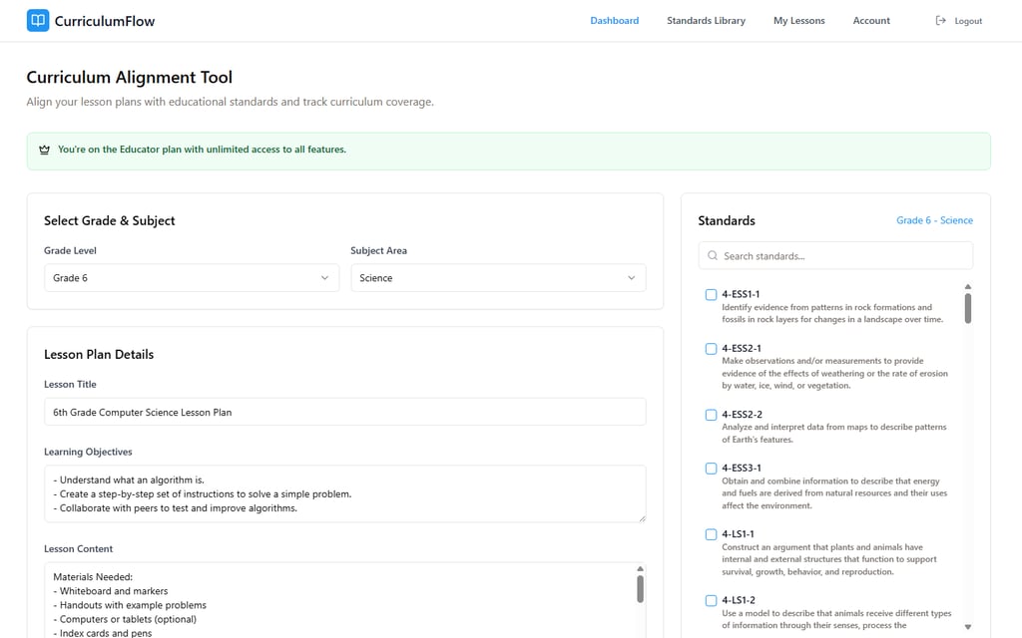Click the standards list scroll up arrow
Screen dimensions: 1022x638
tap(968, 286)
